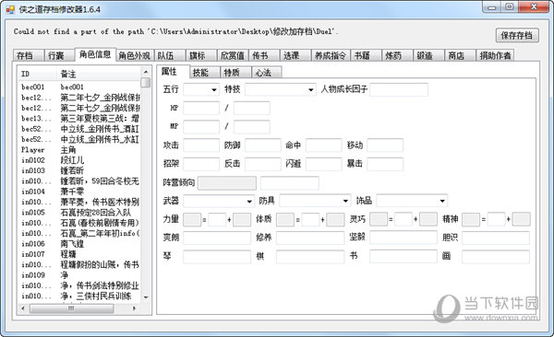Click the app icon in title bar
Viewport: 554px width, 337px height.
[x=10, y=10]
